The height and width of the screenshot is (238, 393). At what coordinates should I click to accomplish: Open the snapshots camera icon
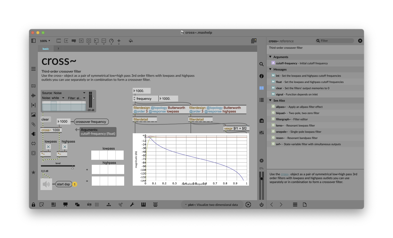click(x=262, y=121)
